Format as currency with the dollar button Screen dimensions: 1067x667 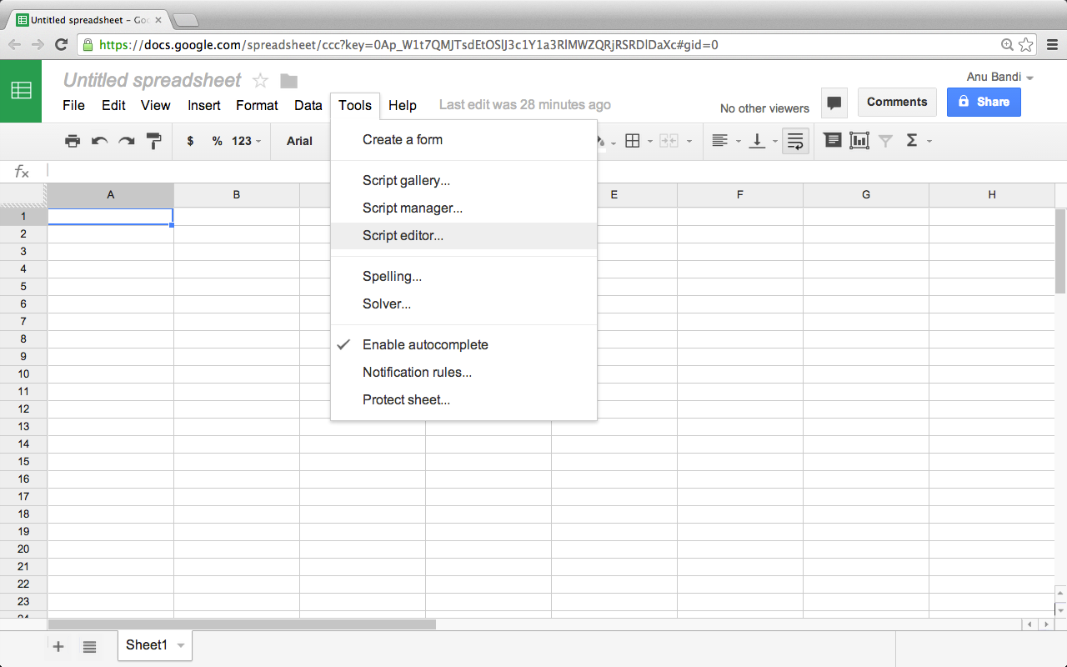coord(190,141)
